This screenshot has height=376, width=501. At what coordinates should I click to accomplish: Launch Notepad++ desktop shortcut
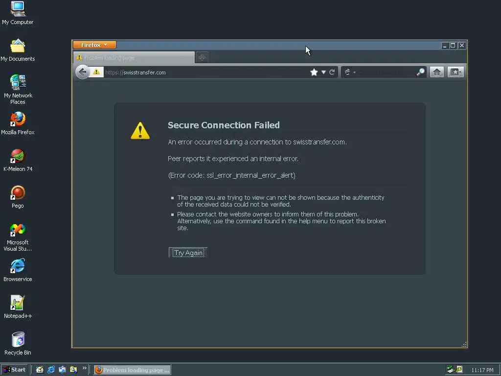tap(18, 307)
